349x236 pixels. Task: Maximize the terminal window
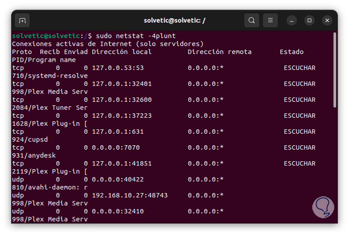pyautogui.click(x=309, y=20)
